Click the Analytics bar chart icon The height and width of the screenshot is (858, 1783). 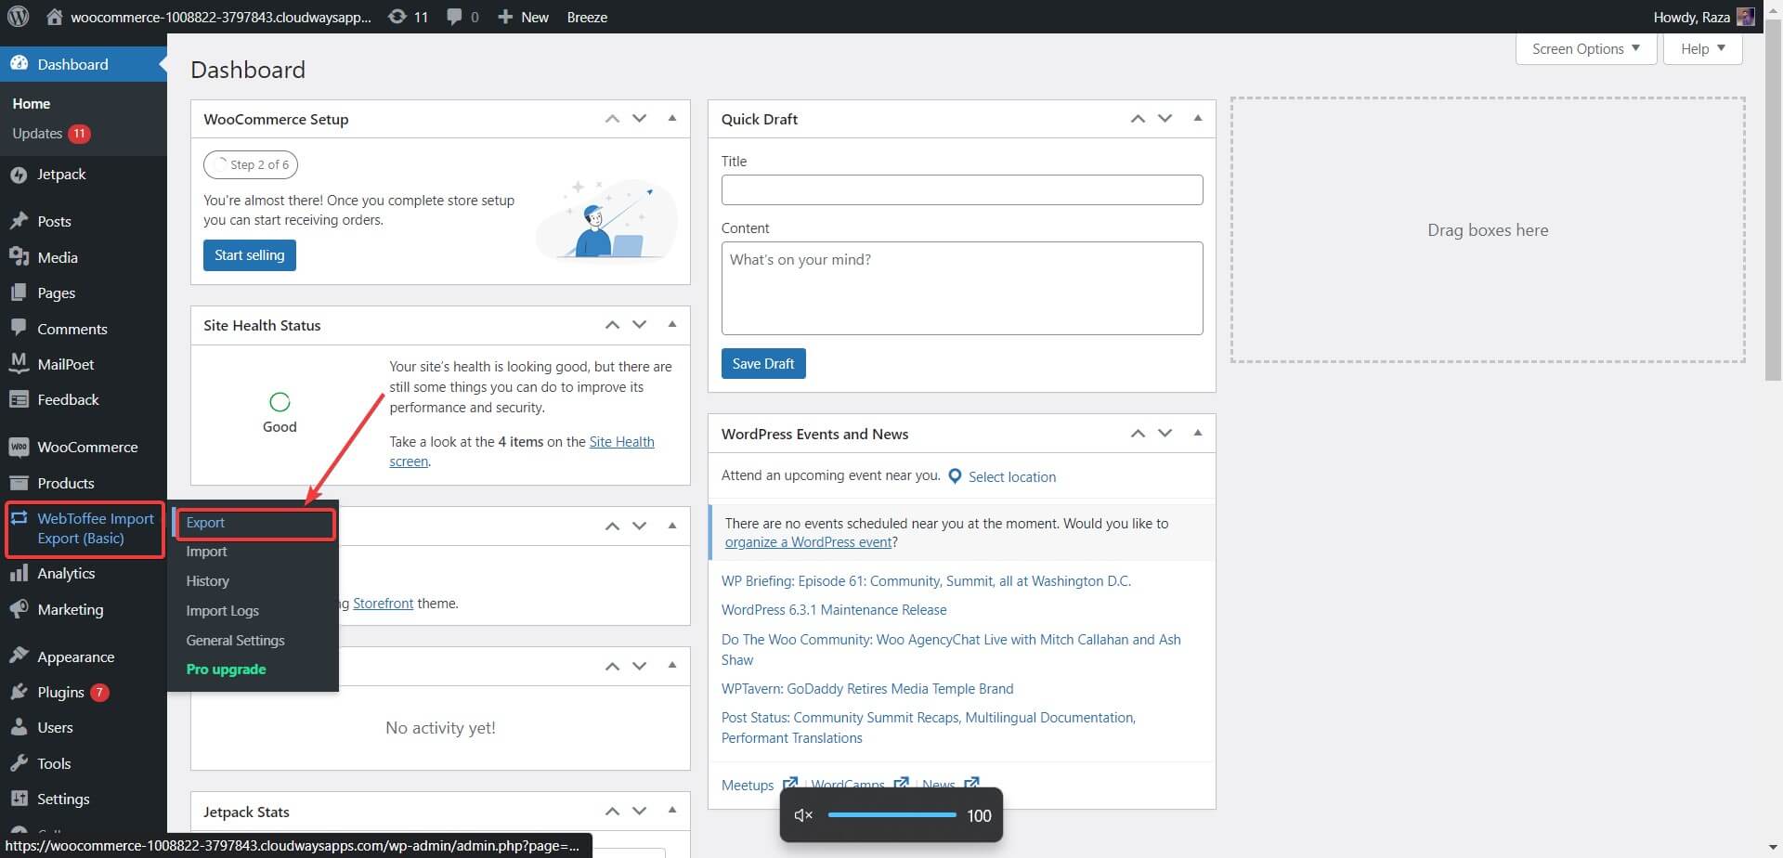pyautogui.click(x=19, y=573)
